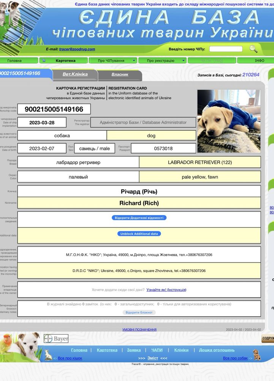Click the D.R.D.C "NIKO" organization line
Screen dimensions: 274x381
tap(139, 271)
